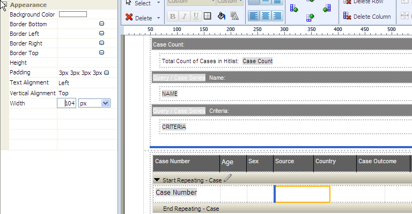
Task: Open Padding ellipsis editor
Action: pos(106,73)
